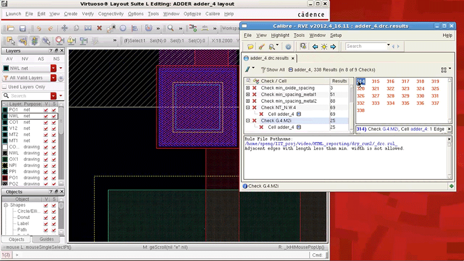464x261 pixels.
Task: Click the Zoom magnifier icon in Virtuoso
Action: (171, 28)
